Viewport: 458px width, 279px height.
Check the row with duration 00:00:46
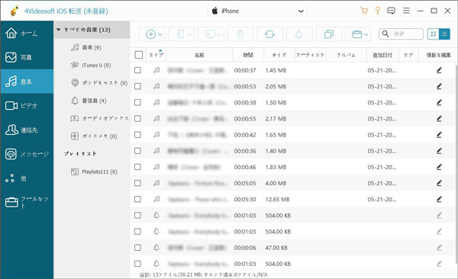[137, 167]
